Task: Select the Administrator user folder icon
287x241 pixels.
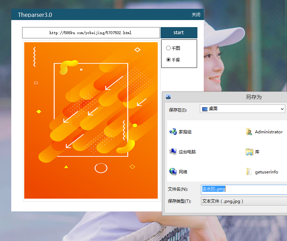Action: (x=249, y=132)
